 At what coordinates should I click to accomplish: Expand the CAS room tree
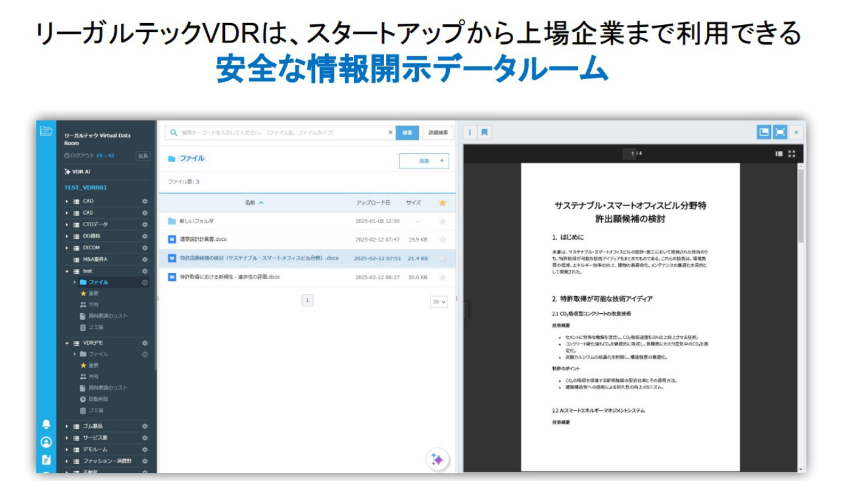67,213
